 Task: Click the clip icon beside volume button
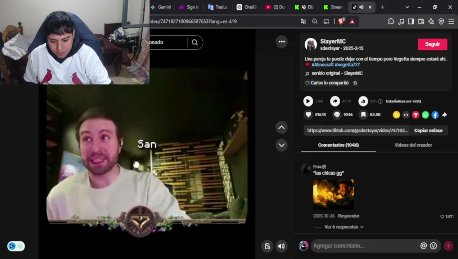click(267, 246)
